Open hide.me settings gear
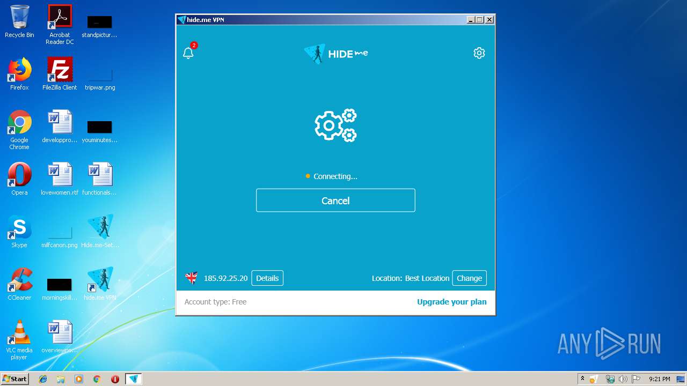 pyautogui.click(x=479, y=53)
